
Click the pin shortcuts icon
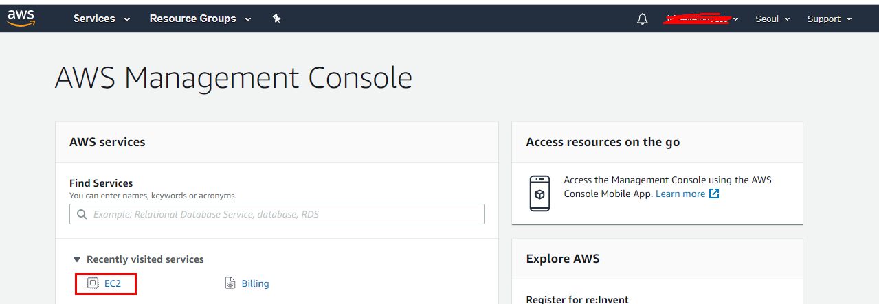[x=276, y=19]
